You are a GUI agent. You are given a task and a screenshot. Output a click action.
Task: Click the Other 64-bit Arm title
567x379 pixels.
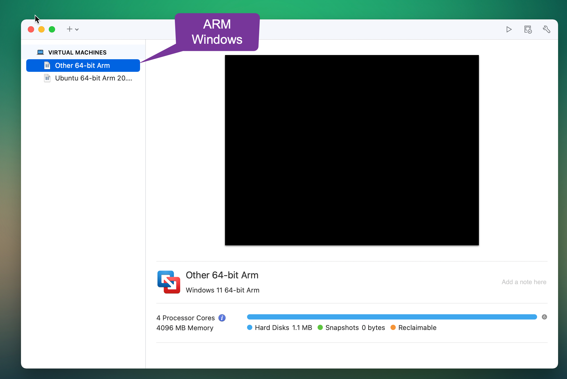click(222, 275)
